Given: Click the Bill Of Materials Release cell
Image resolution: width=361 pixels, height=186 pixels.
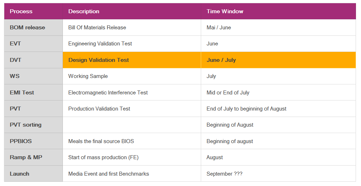Looking at the screenshot, I should coord(97,28).
